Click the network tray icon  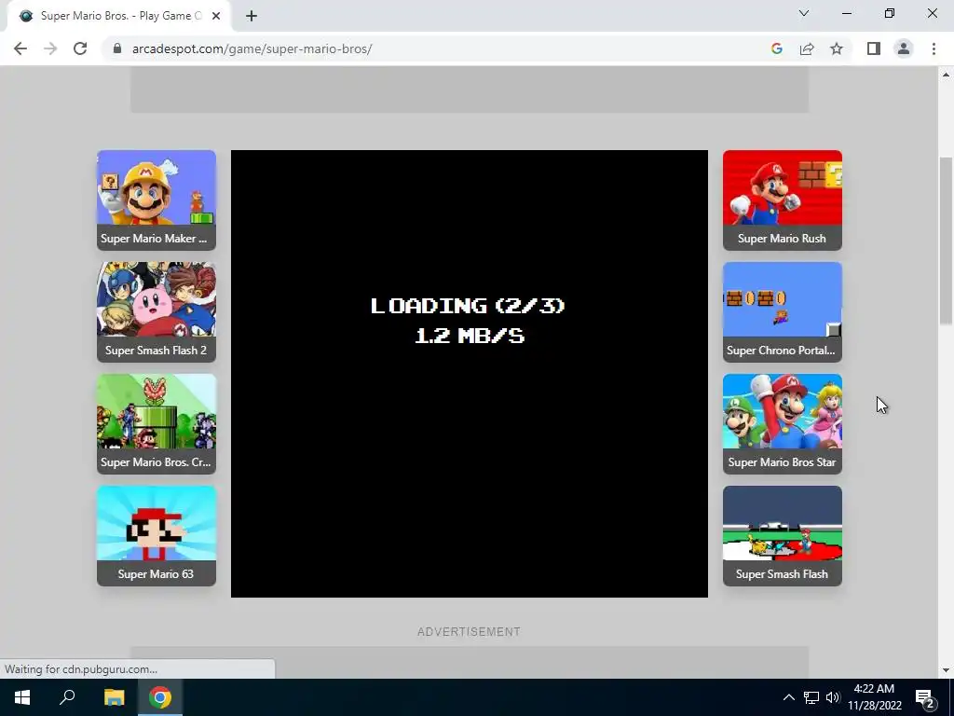point(811,697)
